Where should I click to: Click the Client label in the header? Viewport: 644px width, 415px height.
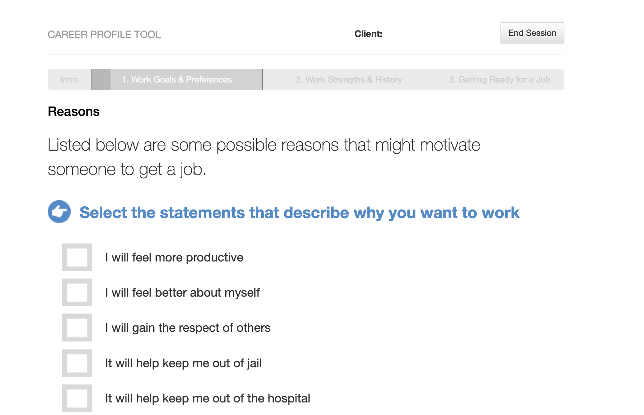tap(368, 34)
